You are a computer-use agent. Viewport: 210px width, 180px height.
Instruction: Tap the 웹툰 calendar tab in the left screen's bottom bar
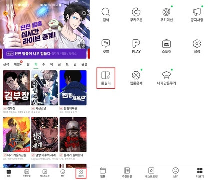(9, 173)
